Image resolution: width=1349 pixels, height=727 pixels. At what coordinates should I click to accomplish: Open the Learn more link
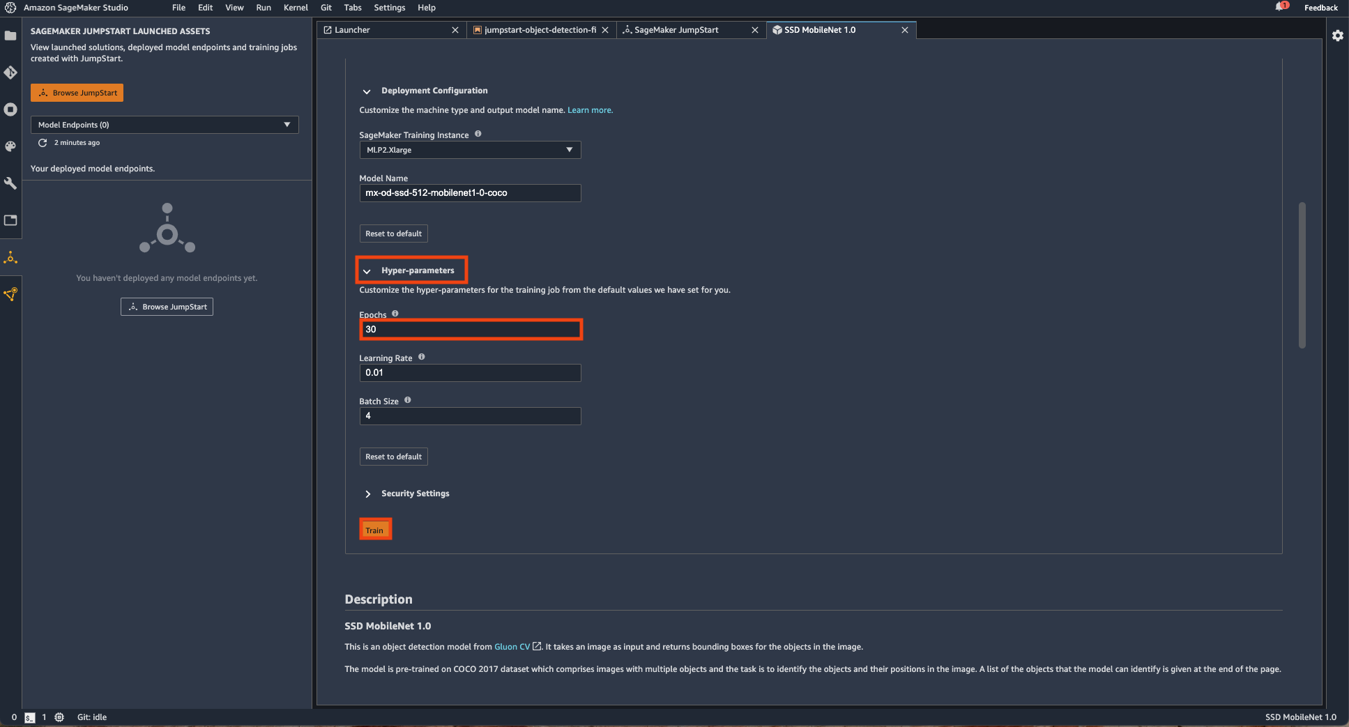pyautogui.click(x=590, y=110)
